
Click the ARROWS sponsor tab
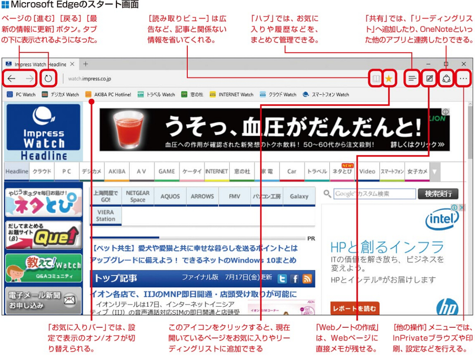(202, 196)
